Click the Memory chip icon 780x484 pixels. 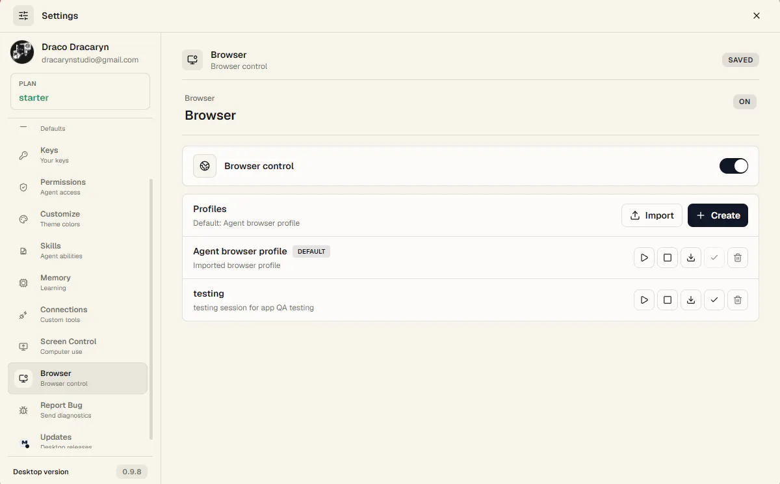coord(23,282)
